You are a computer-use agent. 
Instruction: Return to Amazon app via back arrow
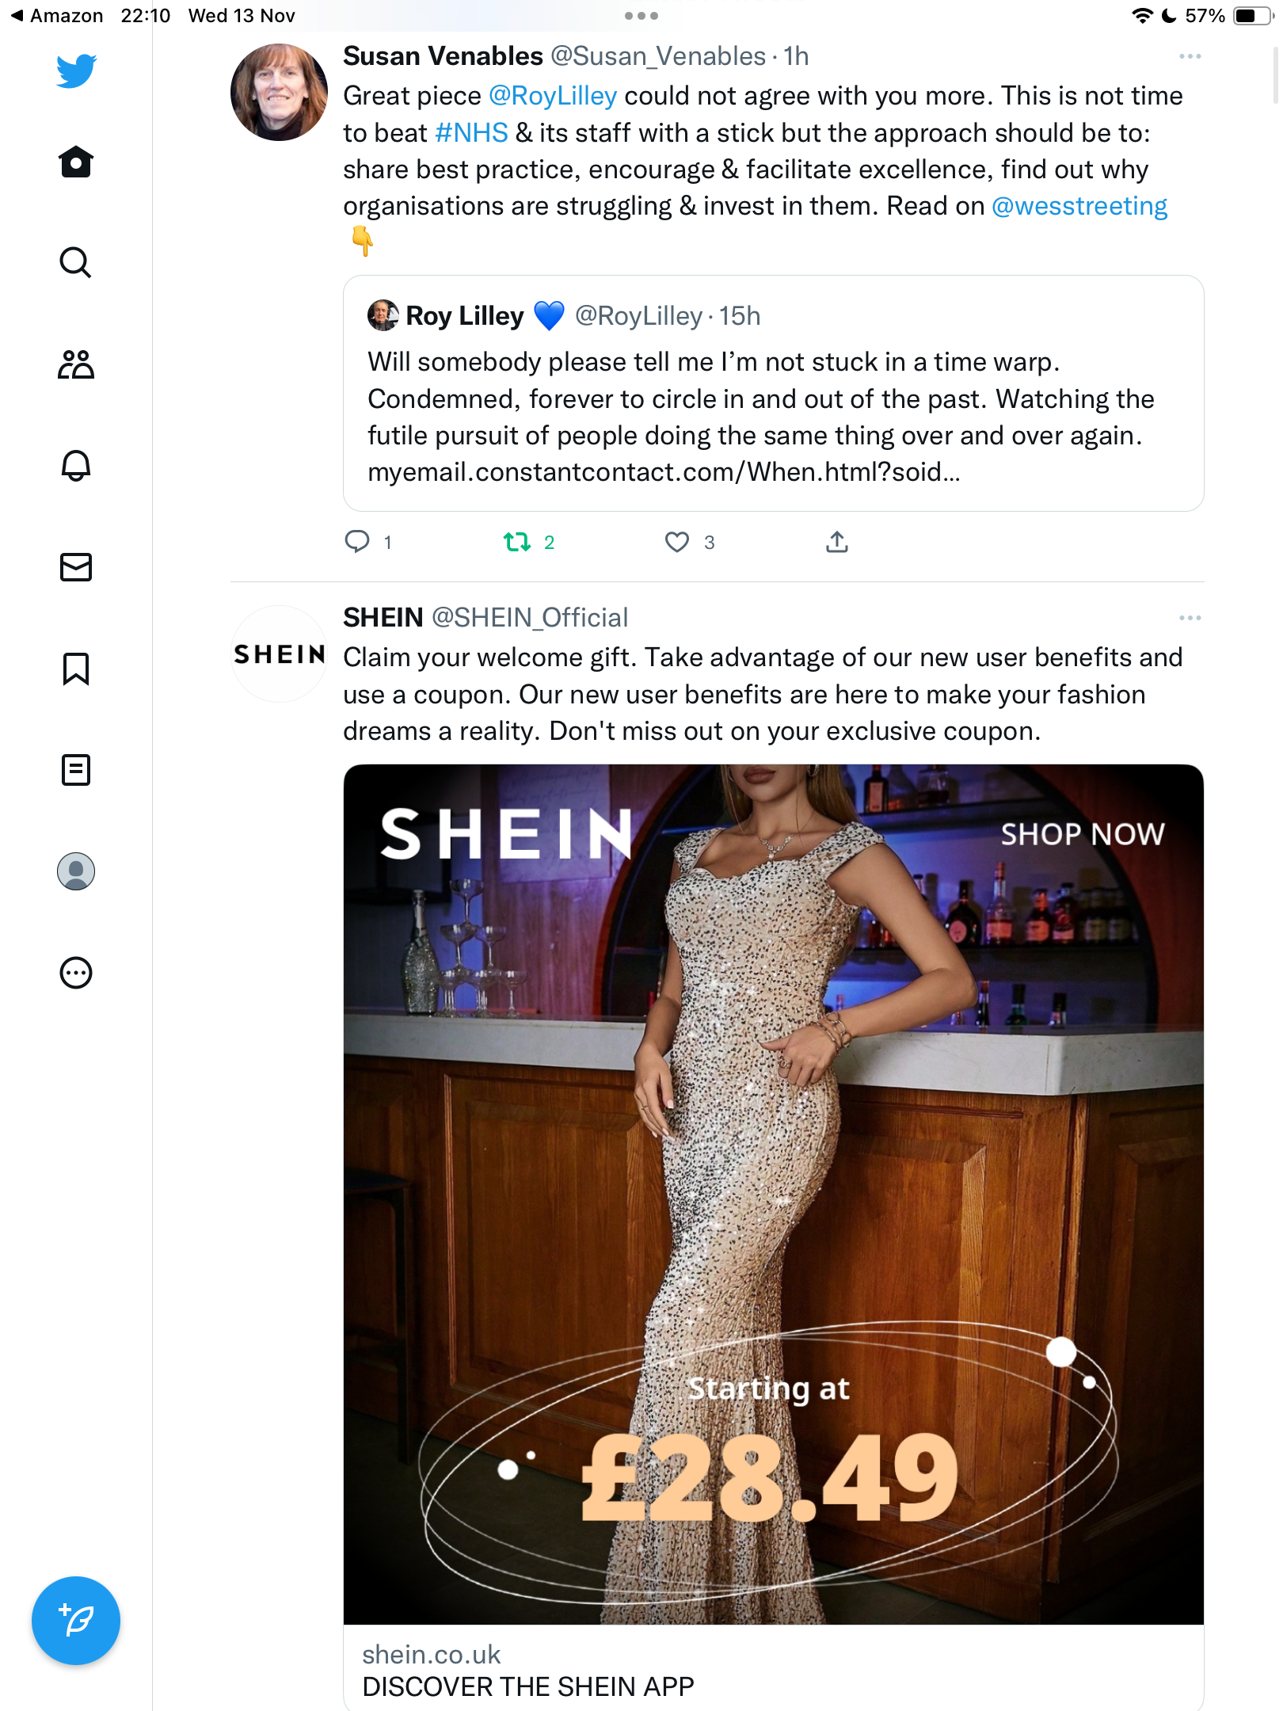(x=56, y=16)
